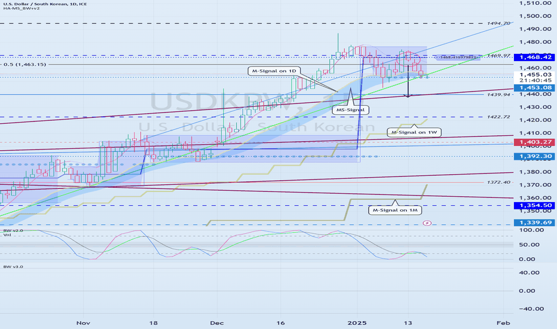The height and width of the screenshot is (329, 557).
Task: Click the 1,500.00 price scale value
Action: pos(535,16)
